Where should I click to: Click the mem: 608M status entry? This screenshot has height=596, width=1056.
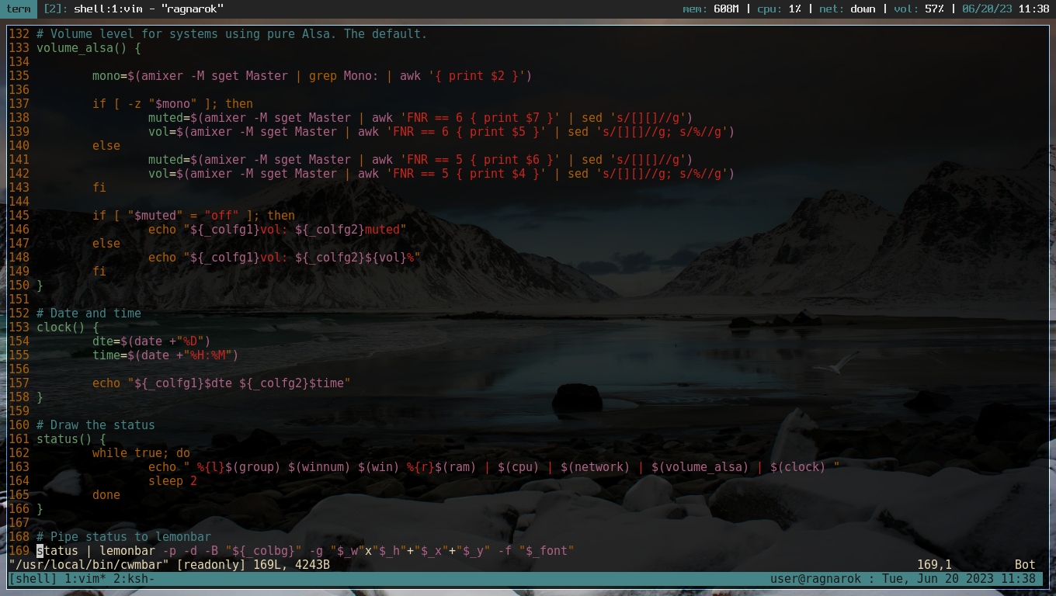710,9
